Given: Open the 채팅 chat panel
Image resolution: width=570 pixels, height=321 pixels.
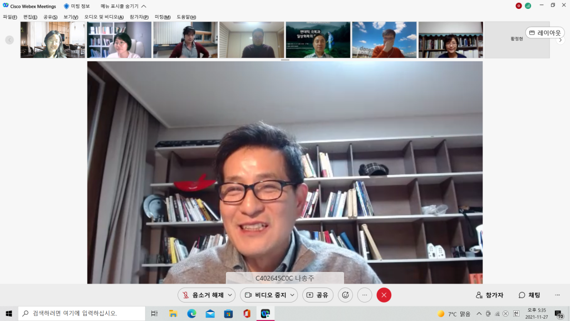Looking at the screenshot, I should (x=529, y=295).
